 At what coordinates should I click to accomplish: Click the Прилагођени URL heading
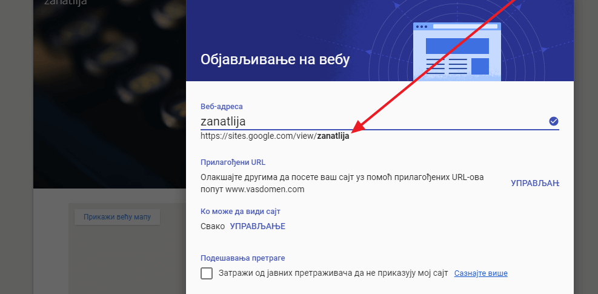233,162
